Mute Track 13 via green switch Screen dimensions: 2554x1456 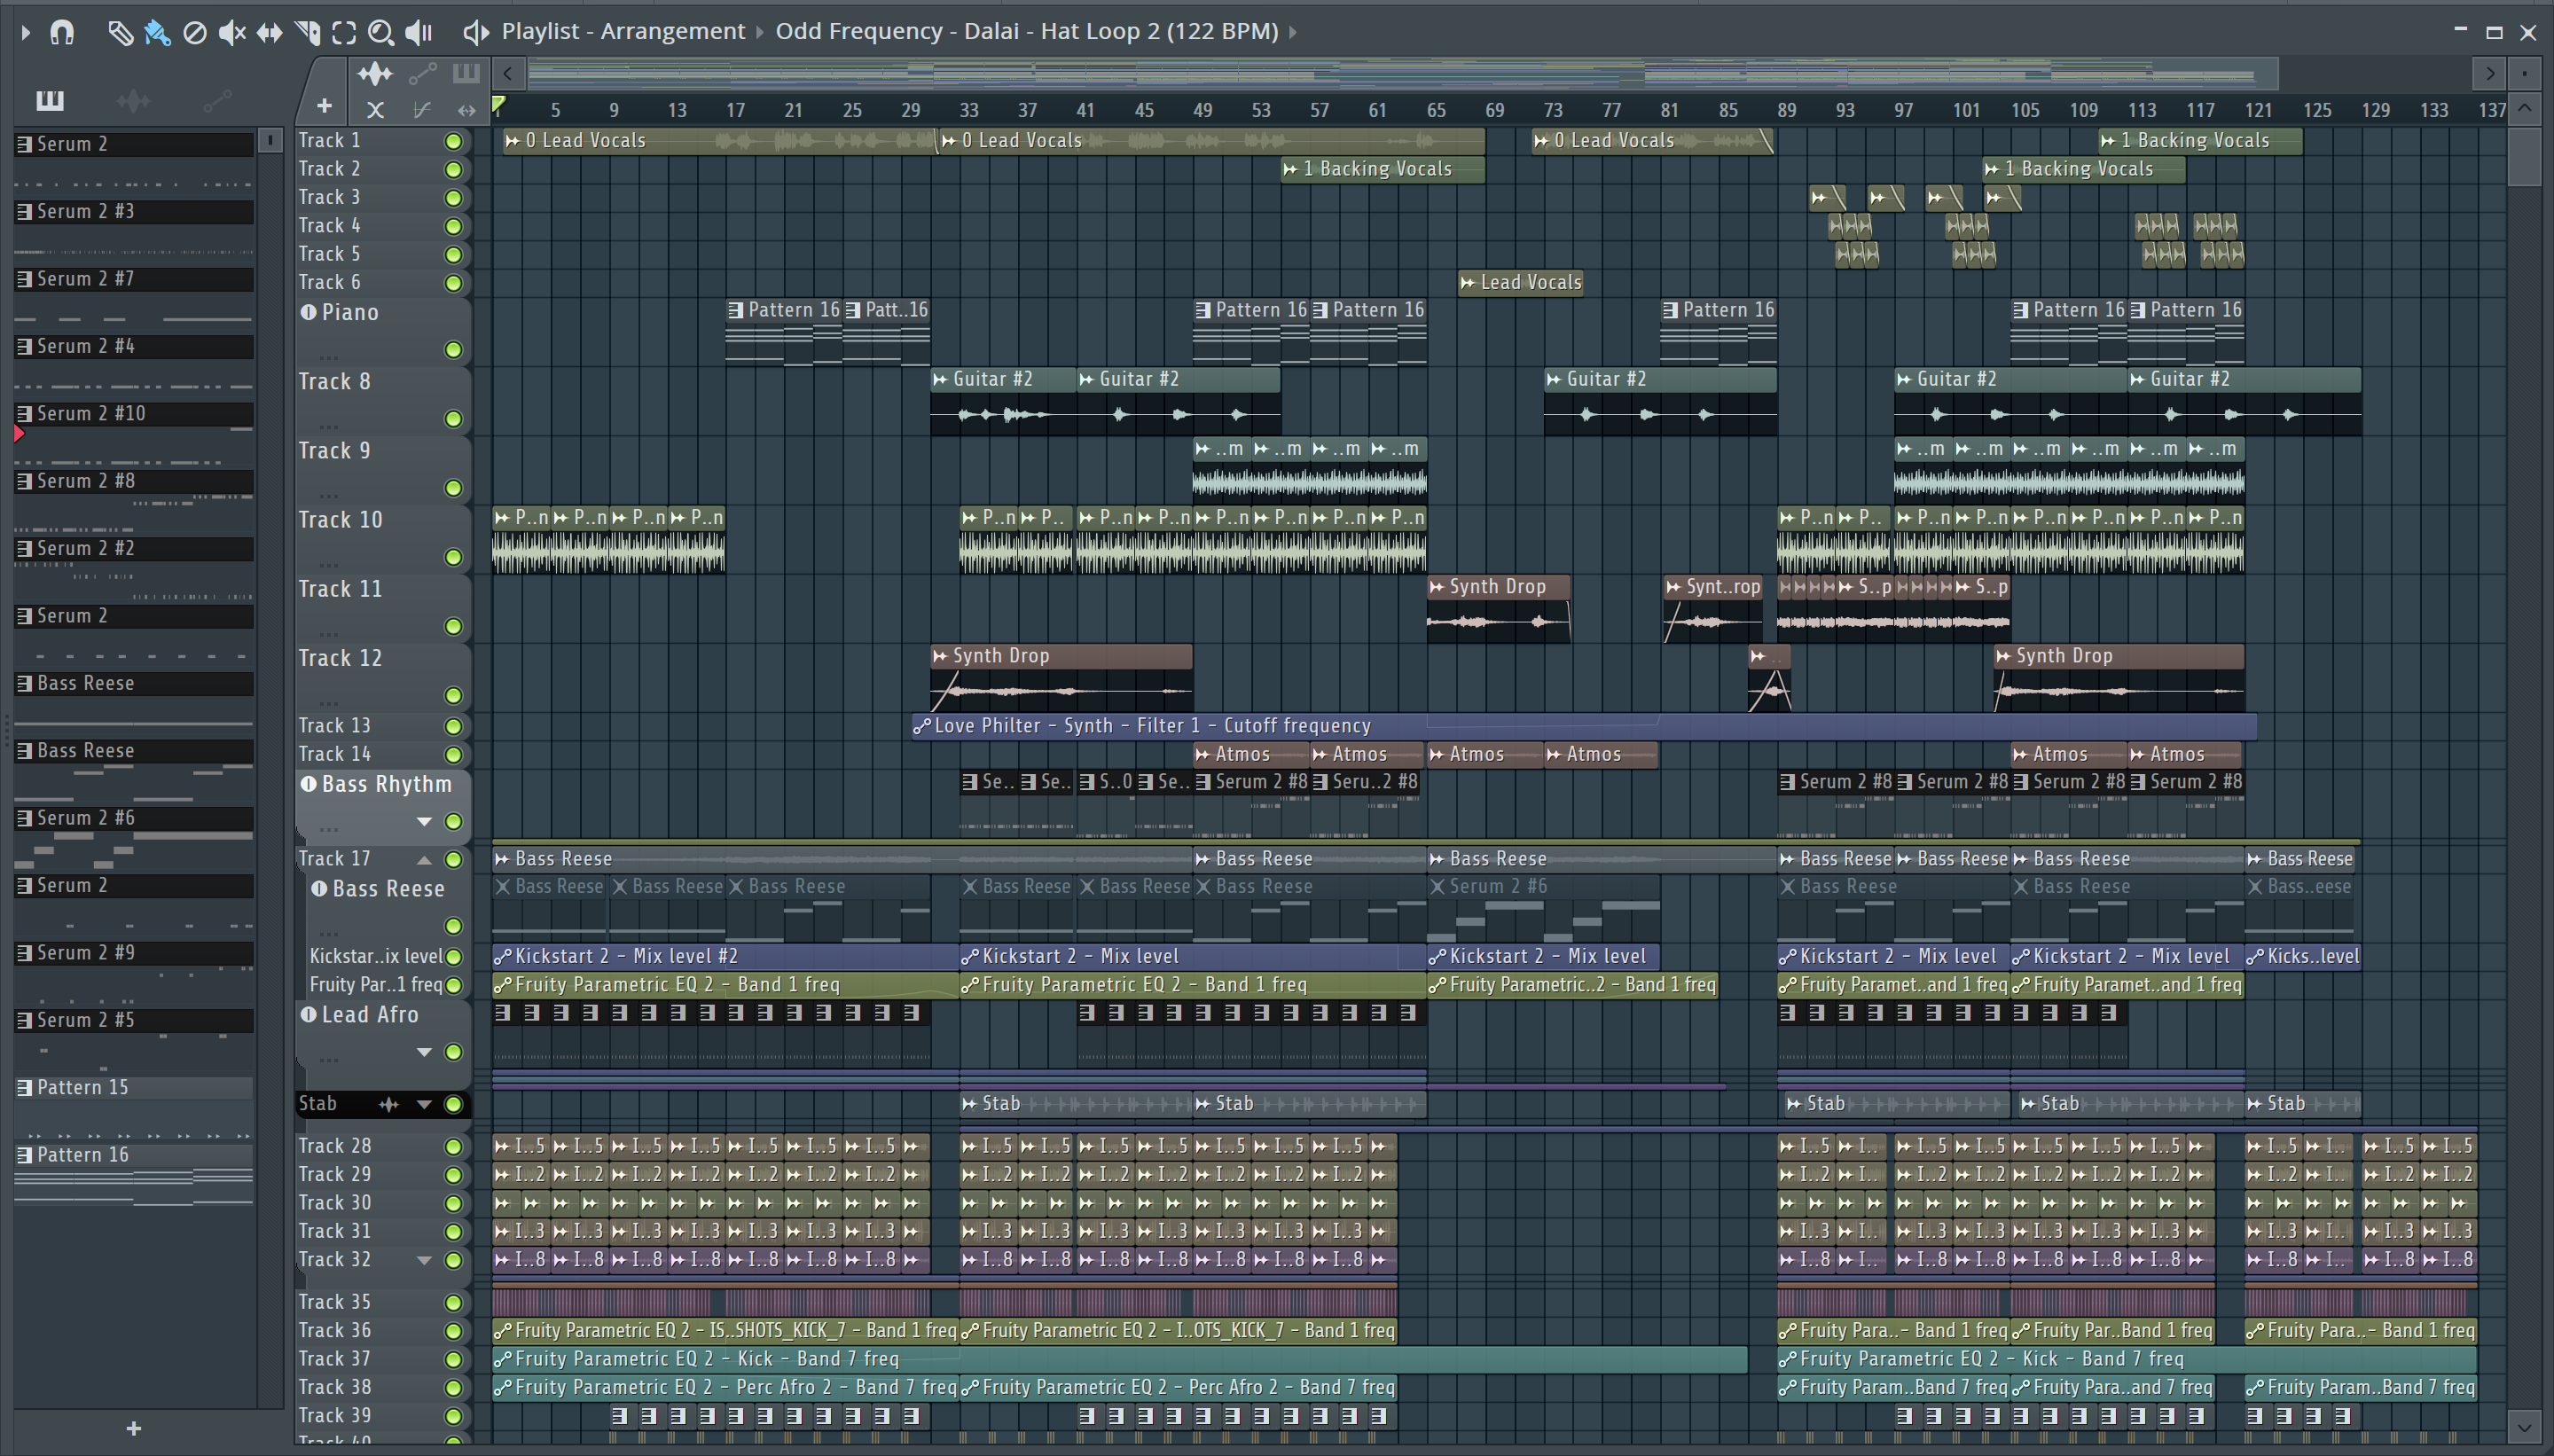pos(453,726)
